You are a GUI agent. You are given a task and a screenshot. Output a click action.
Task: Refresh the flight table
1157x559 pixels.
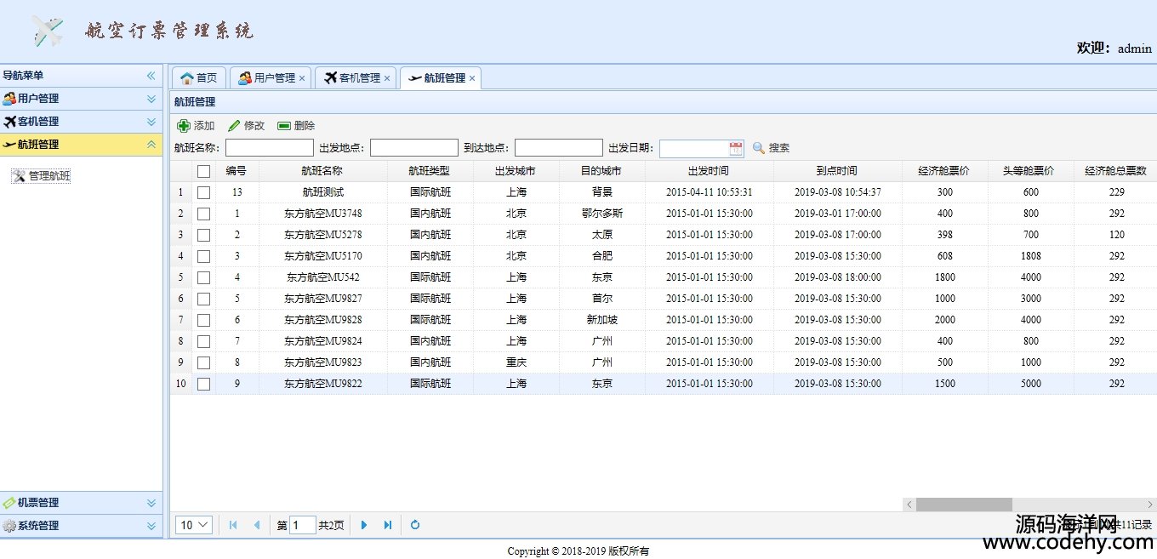coord(415,525)
